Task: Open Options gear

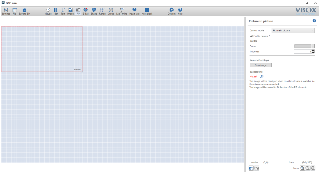Action: [171, 11]
